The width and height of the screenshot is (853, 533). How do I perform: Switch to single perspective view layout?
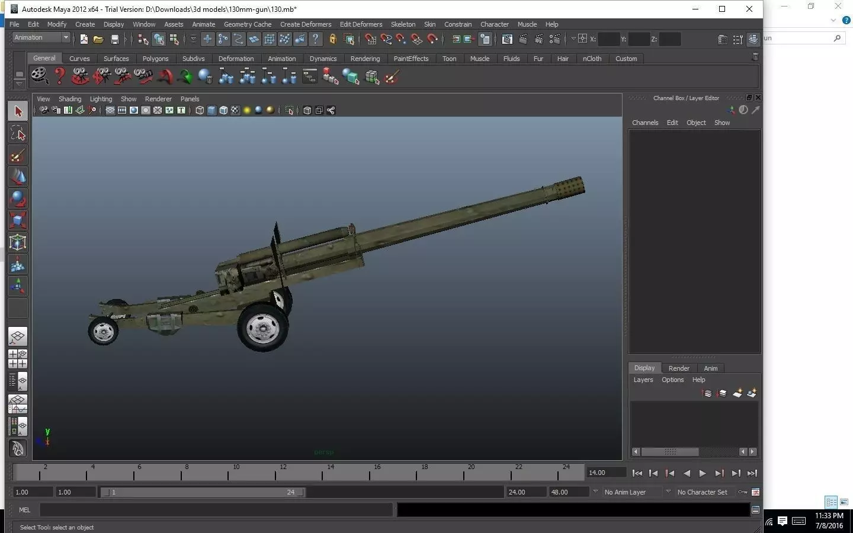click(x=18, y=337)
